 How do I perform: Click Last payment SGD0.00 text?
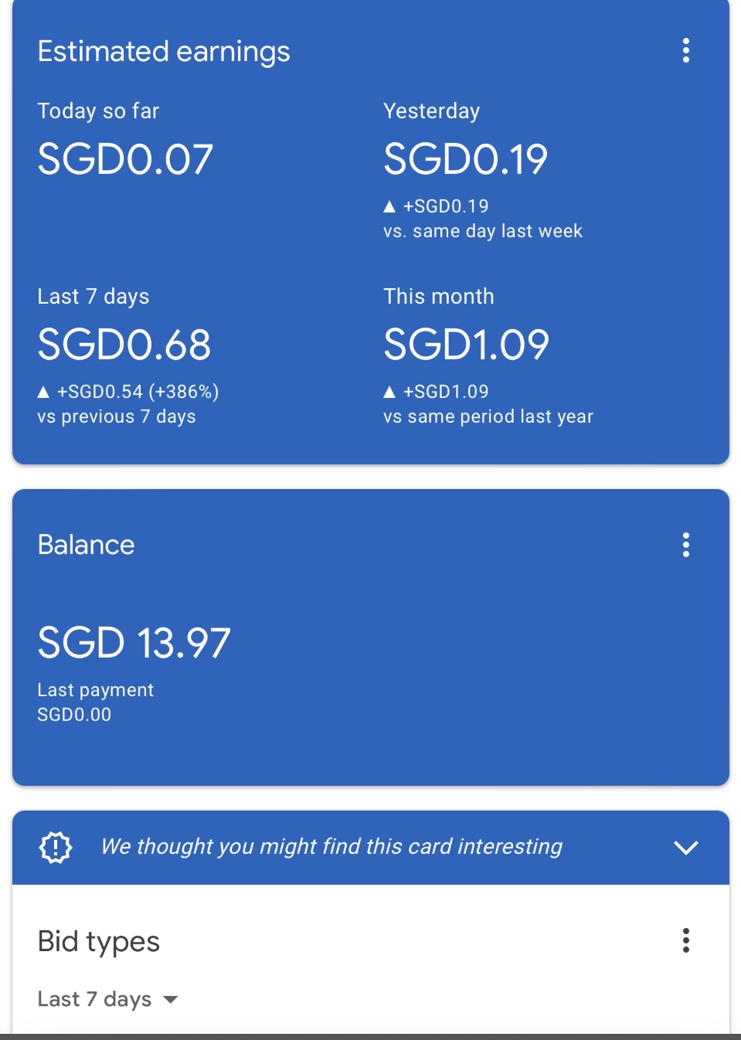74,715
